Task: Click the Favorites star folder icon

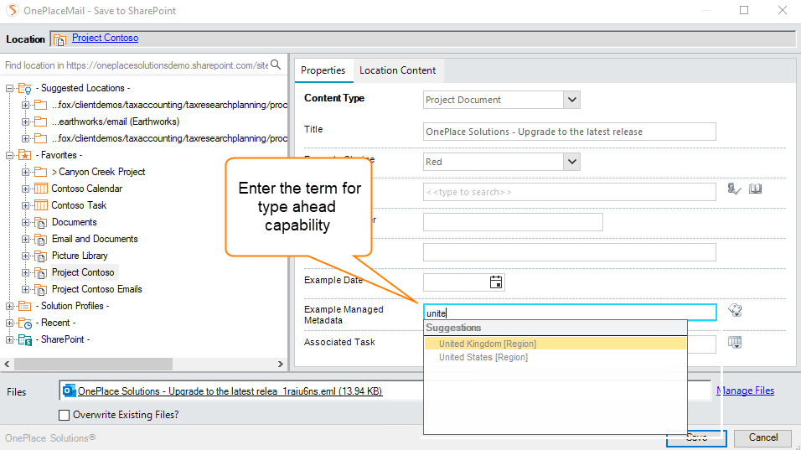Action: (x=24, y=155)
